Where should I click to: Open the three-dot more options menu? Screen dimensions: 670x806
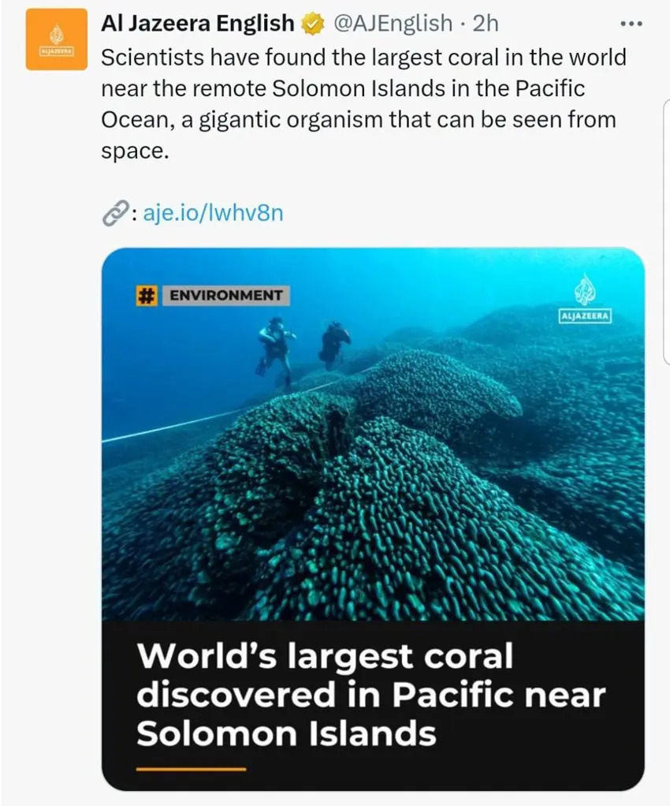631,24
